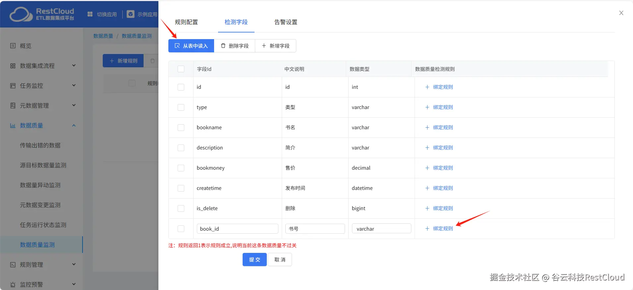
Task: Click the 任务监控 sidebar icon
Action: tap(13, 86)
